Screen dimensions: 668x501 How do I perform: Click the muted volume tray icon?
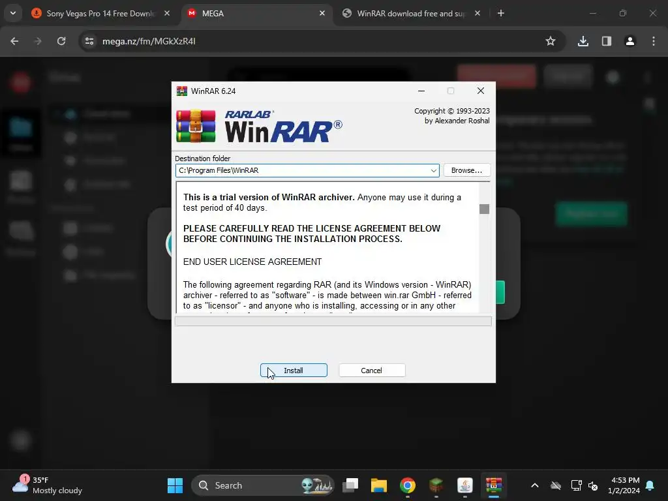[x=593, y=485]
